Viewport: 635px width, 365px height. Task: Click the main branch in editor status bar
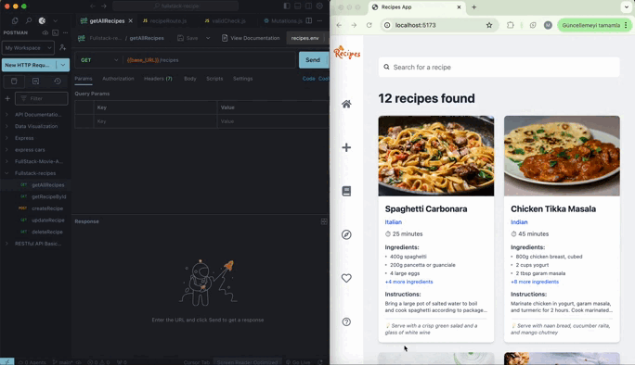click(62, 362)
